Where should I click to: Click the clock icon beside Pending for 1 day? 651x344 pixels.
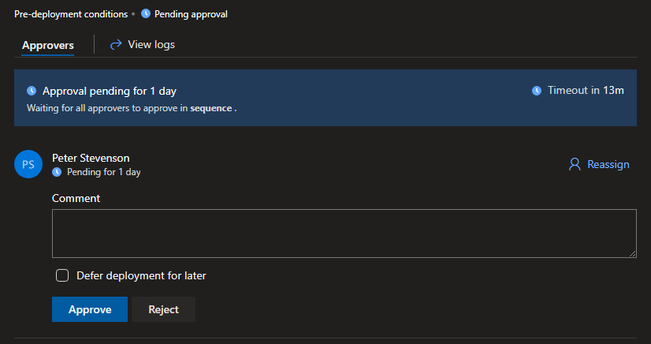click(x=57, y=172)
